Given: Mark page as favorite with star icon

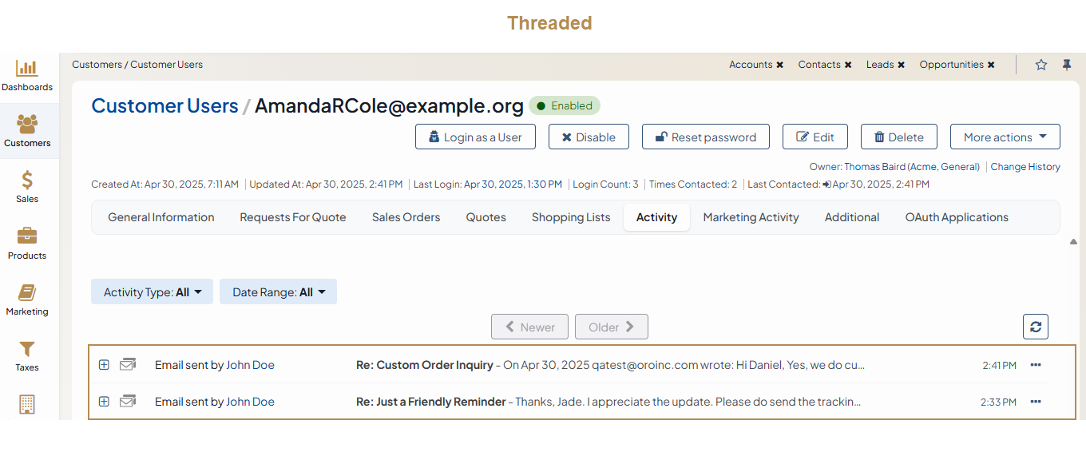Looking at the screenshot, I should (1041, 65).
